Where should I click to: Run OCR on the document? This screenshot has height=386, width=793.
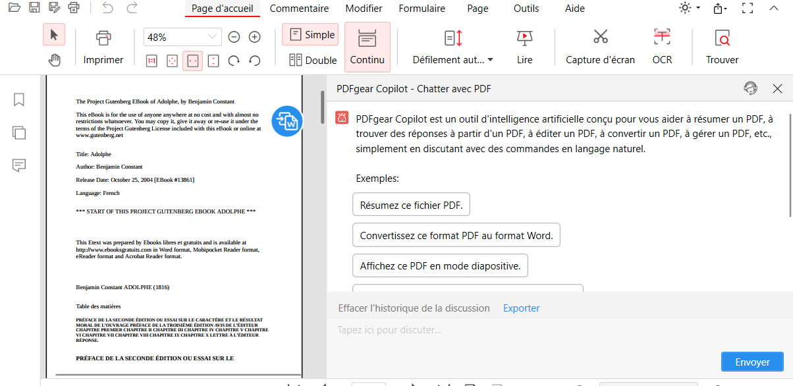click(x=661, y=45)
